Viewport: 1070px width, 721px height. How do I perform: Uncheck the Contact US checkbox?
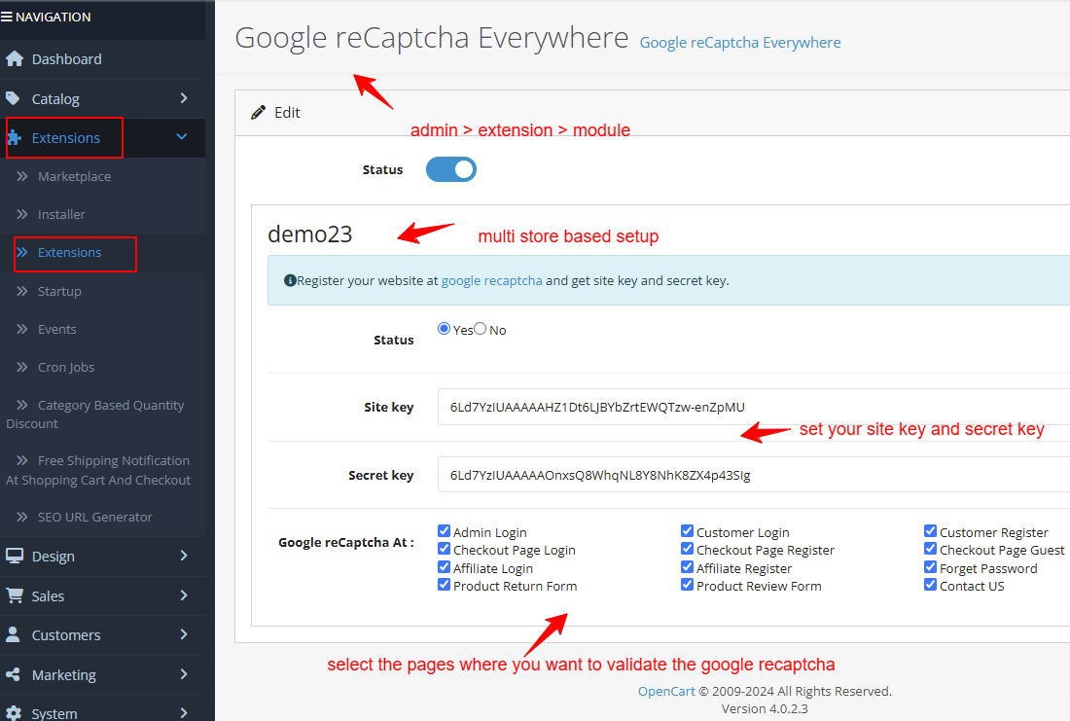pyautogui.click(x=930, y=585)
